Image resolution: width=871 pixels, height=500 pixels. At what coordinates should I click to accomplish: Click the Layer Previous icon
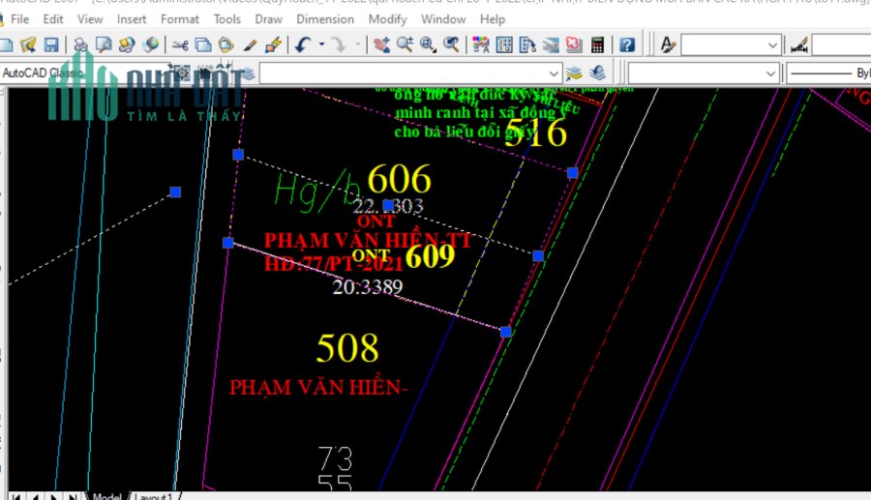point(597,73)
